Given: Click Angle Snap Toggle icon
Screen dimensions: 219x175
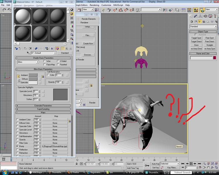Looking at the screenshot, I should coord(121,10).
